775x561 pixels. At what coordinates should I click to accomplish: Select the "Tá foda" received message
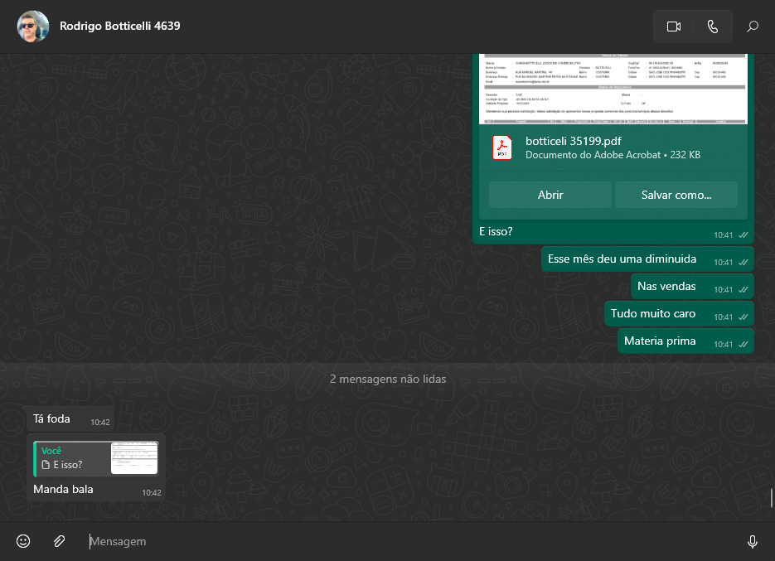(52, 419)
